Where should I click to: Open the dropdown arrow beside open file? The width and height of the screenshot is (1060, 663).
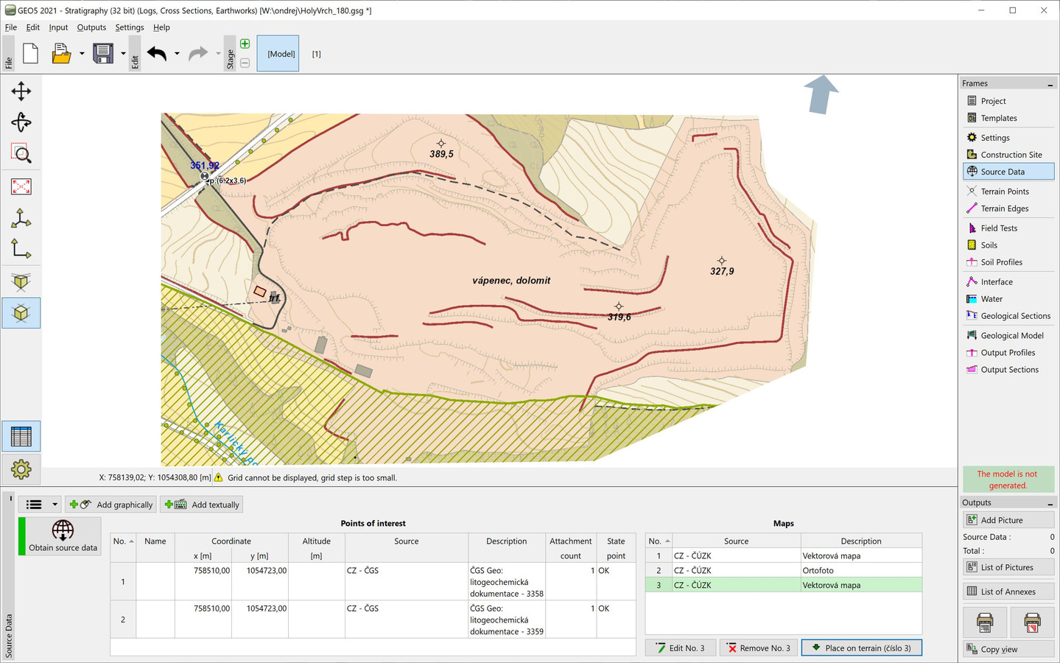[x=82, y=54]
